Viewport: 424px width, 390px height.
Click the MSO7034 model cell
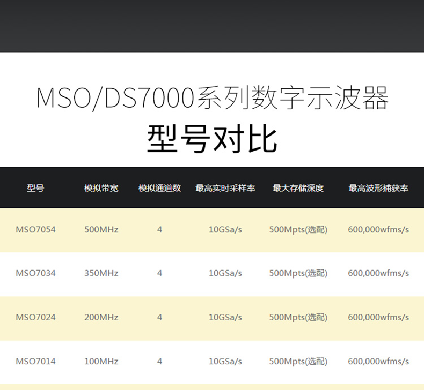[36, 273]
